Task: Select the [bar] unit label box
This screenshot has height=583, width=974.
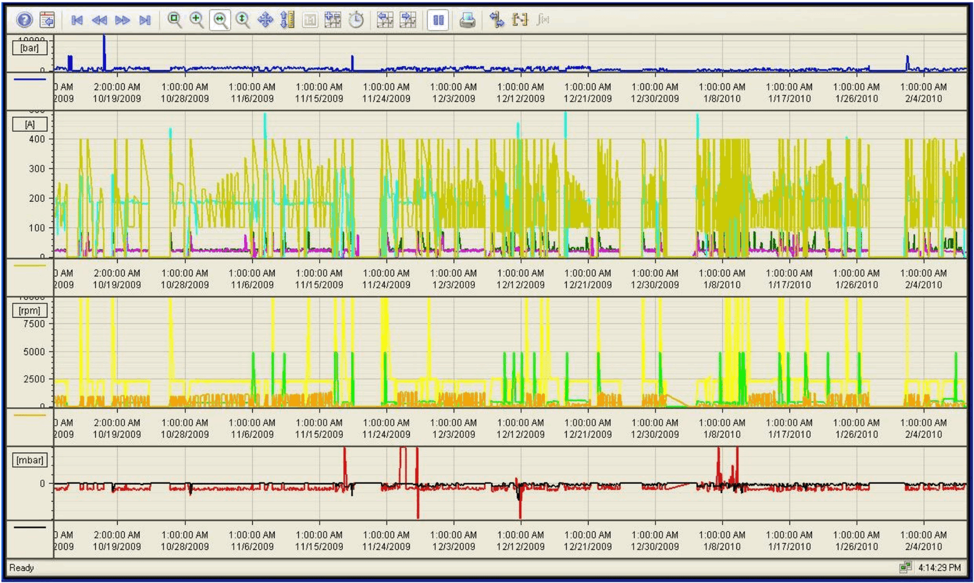Action: (29, 48)
